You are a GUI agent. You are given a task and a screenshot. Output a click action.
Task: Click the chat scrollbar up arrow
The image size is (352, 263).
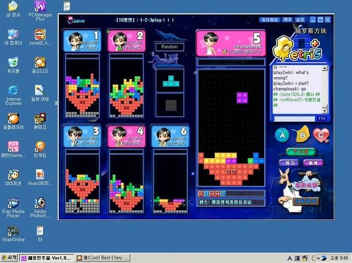[x=325, y=68]
